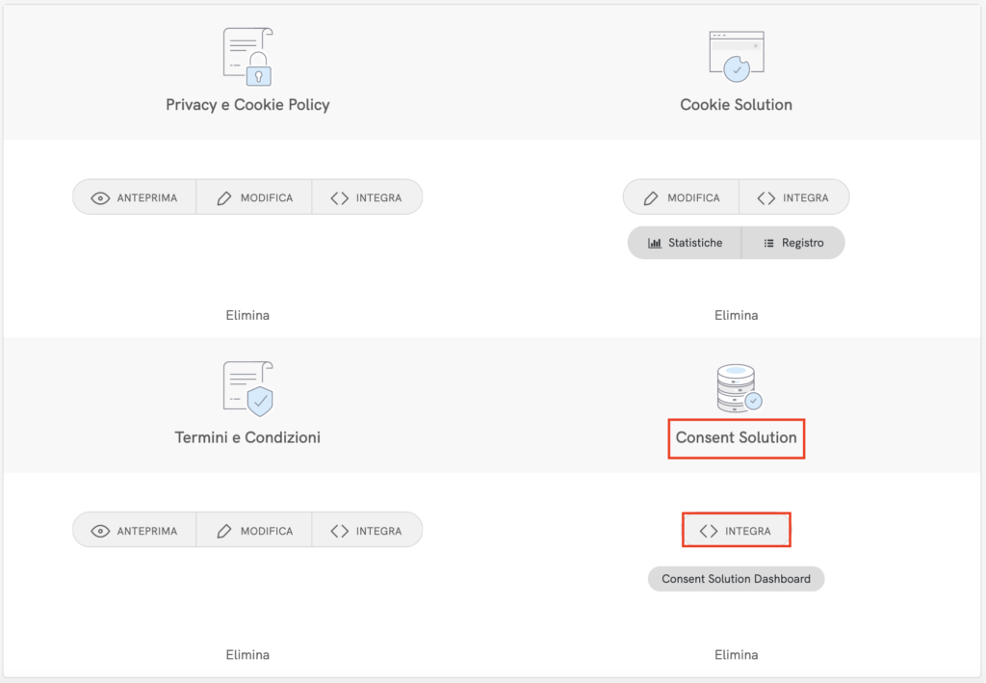Click Integra for Termini e Condizioni
The height and width of the screenshot is (683, 986).
point(366,531)
